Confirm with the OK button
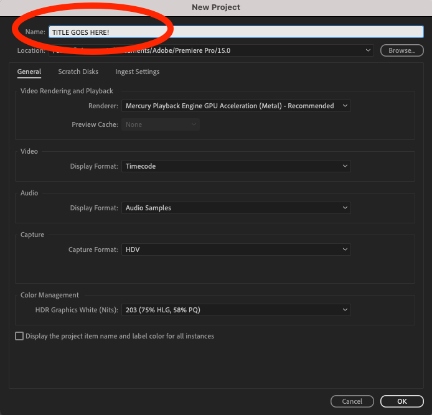The width and height of the screenshot is (432, 415). [401, 401]
